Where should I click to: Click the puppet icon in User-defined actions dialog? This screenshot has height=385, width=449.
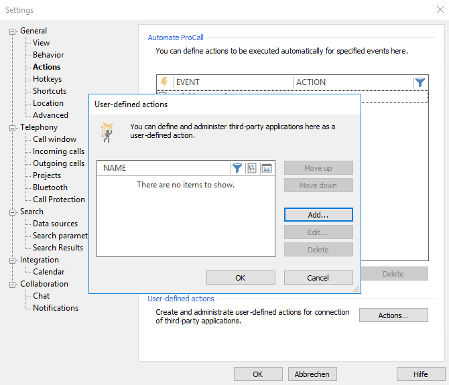click(107, 131)
